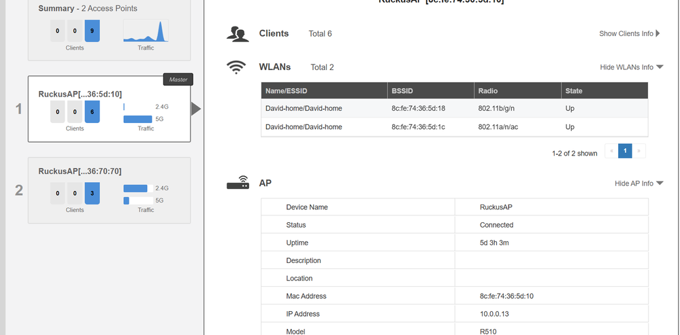This screenshot has width=680, height=335.
Task: Click the next page arrow in WLANs table
Action: [639, 151]
